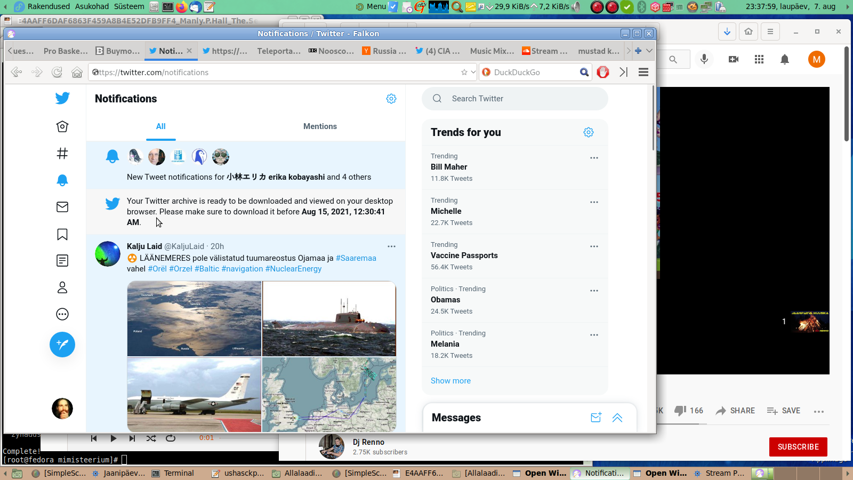Open Twitter Bookmarks in the sidebar
The height and width of the screenshot is (480, 853).
(x=62, y=234)
